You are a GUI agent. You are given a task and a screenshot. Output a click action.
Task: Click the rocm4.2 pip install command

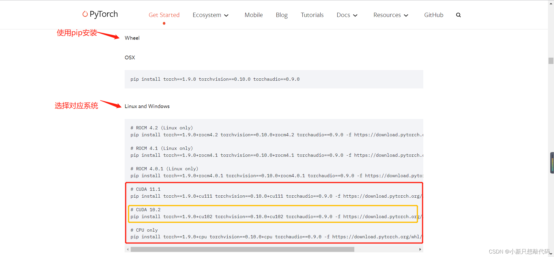[277, 135]
